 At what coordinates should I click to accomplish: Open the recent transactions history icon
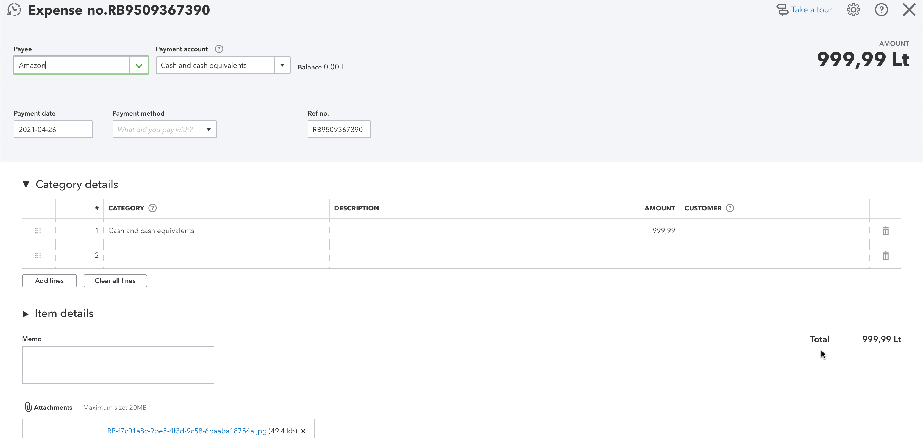(x=14, y=10)
